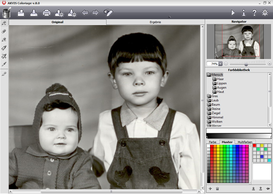
Task: Zoom out with the minus button
Action: pos(226,64)
